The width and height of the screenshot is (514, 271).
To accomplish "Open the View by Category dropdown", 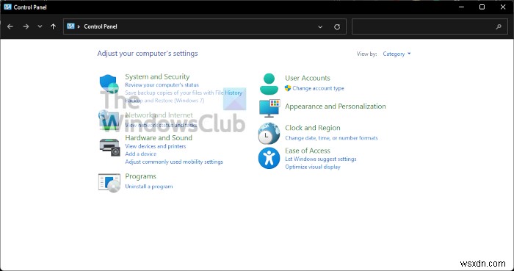I will tap(397, 54).
